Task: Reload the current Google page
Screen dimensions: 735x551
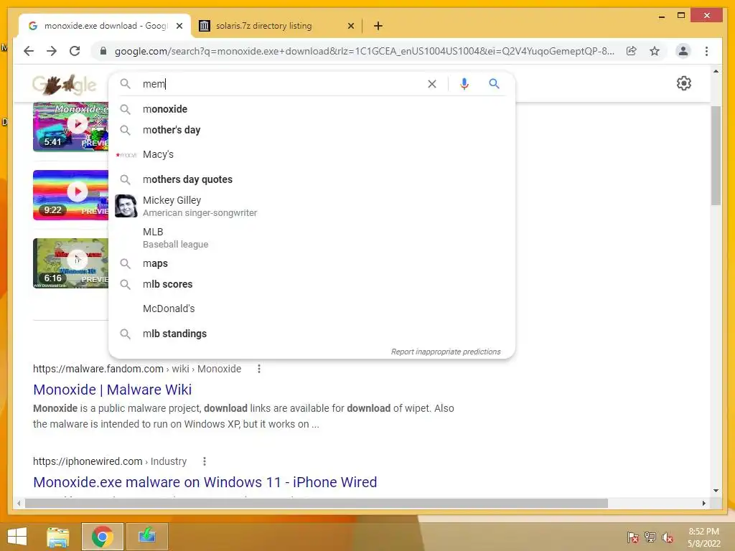Action: [x=75, y=51]
